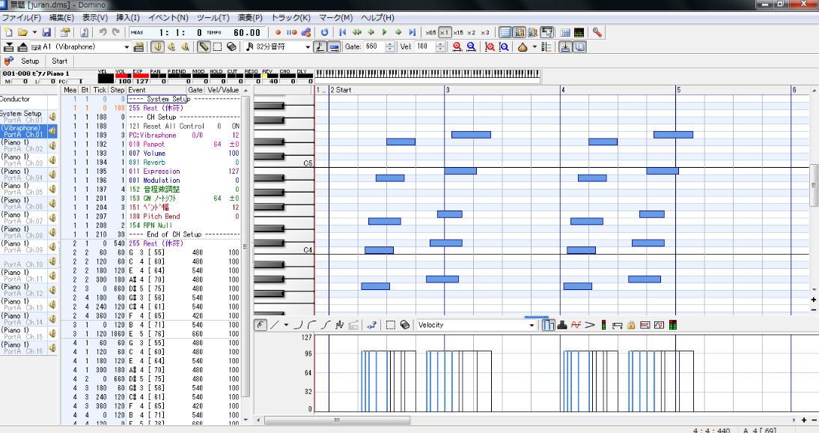Screen dimensions: 819x433
Task: Click the Start marker button
Action: (60, 61)
